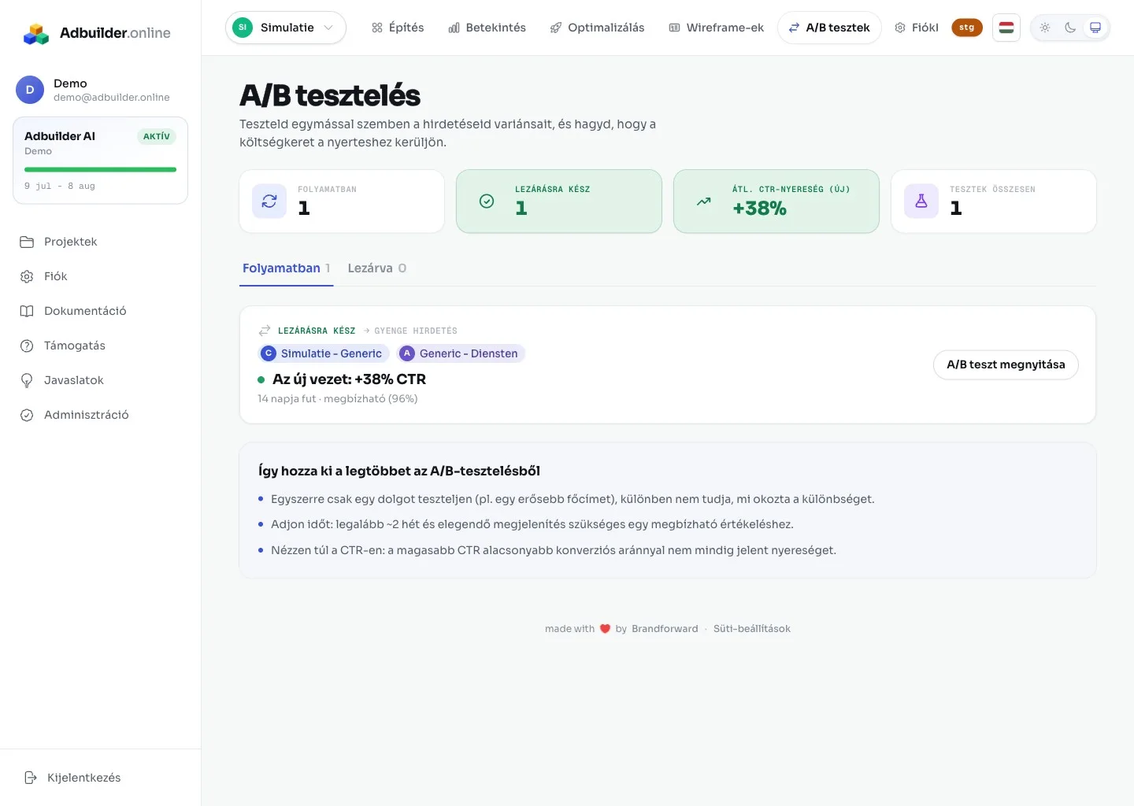Click the Adbuilder AI plan card title

tap(60, 136)
